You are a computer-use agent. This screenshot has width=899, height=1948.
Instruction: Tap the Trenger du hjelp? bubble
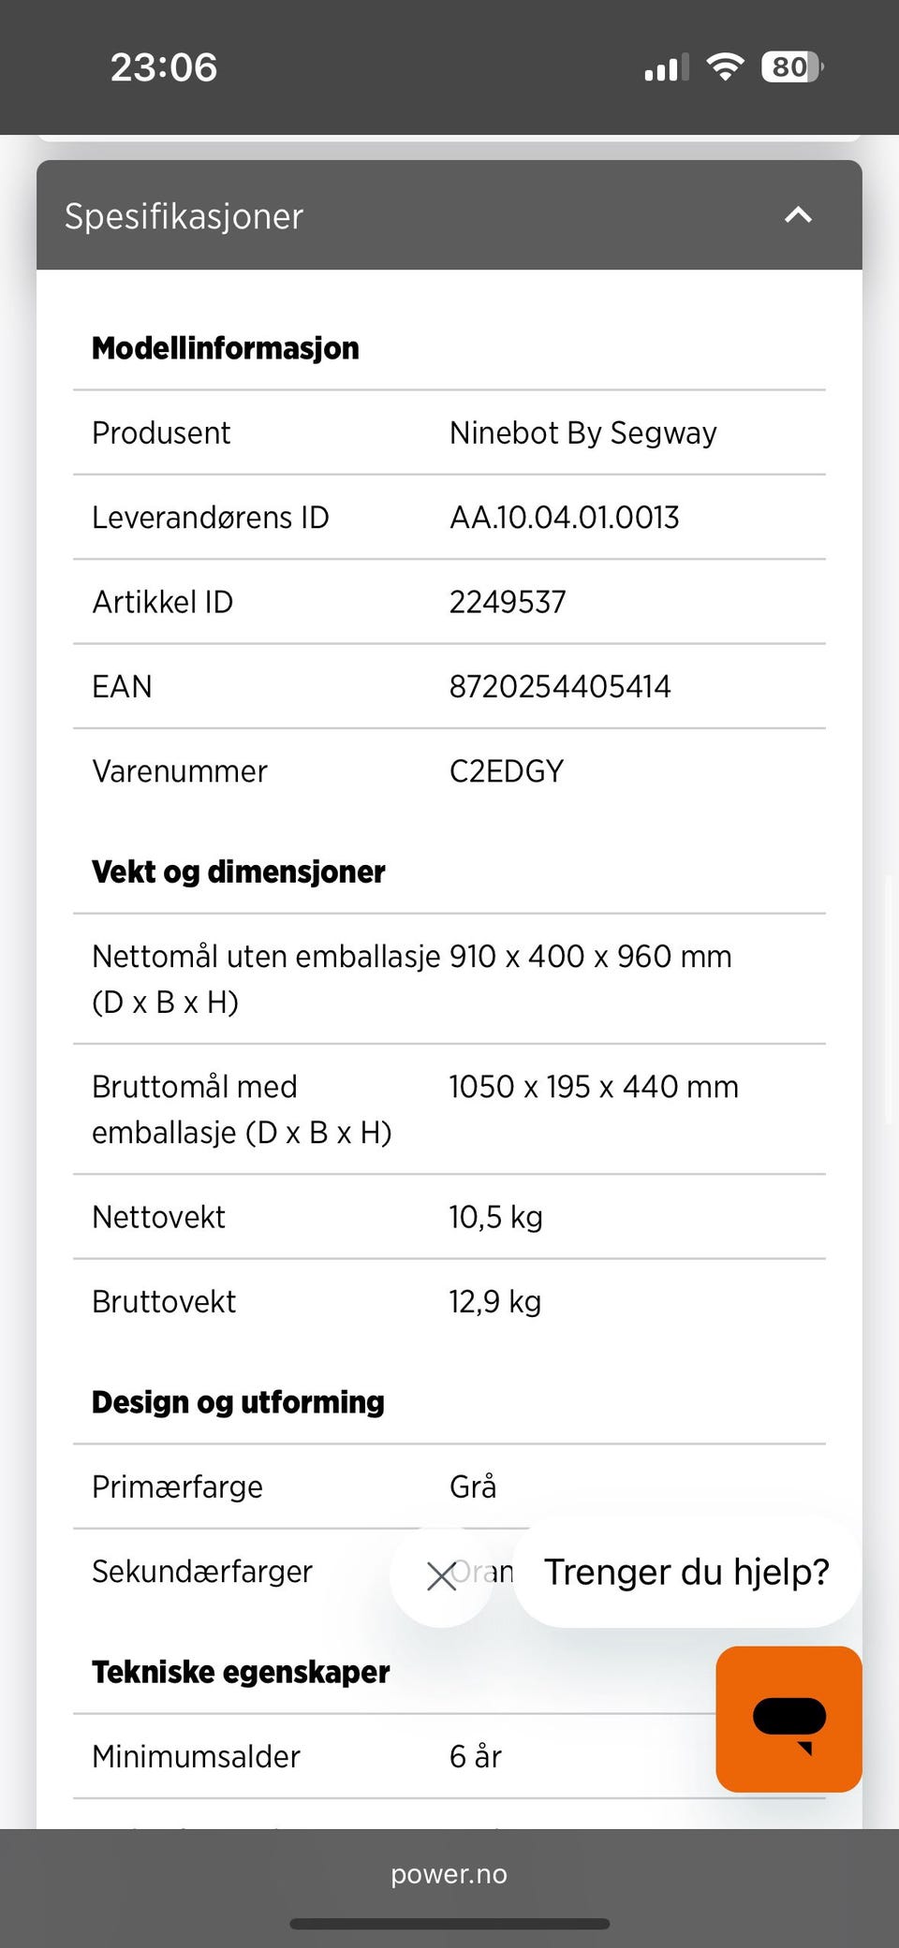point(686,1573)
